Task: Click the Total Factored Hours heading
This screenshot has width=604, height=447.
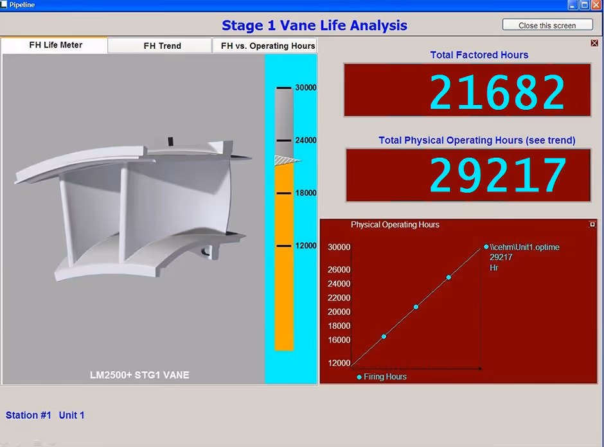Action: pos(479,55)
